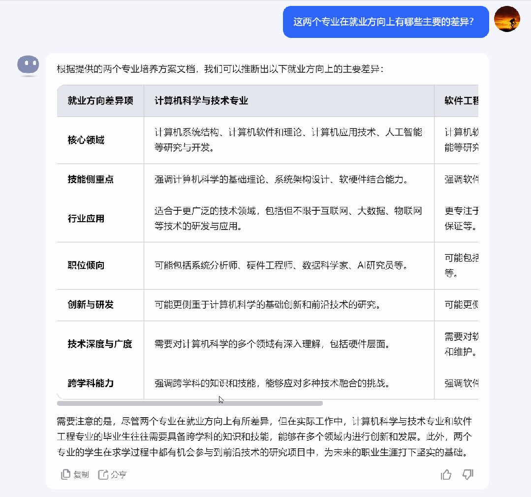
Task: Click the cell starting 计算机系统结构、计算机软件和理论
Action: [x=289, y=140]
